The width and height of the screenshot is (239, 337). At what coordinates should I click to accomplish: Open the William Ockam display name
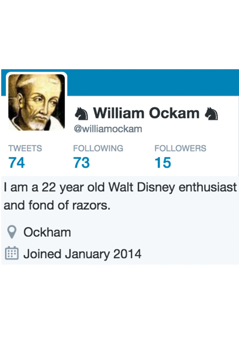(x=146, y=113)
